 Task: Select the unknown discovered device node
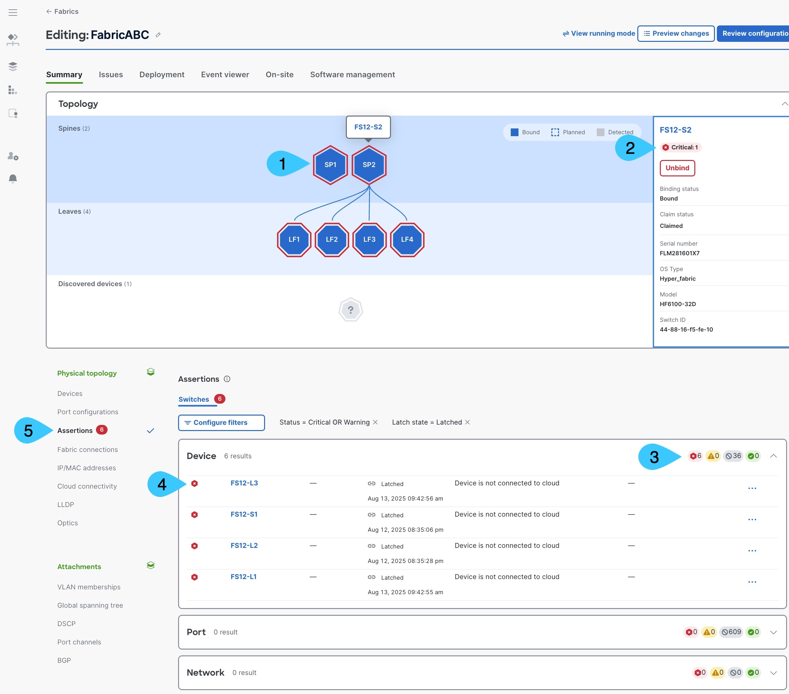pyautogui.click(x=350, y=310)
